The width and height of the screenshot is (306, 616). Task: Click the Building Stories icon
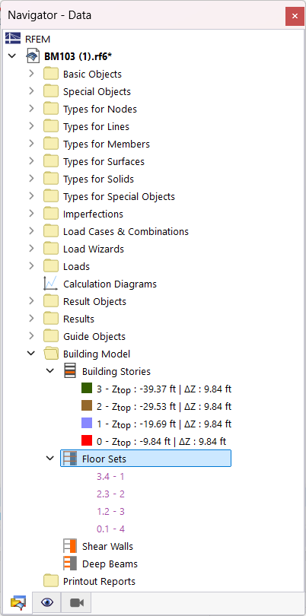[x=70, y=371]
